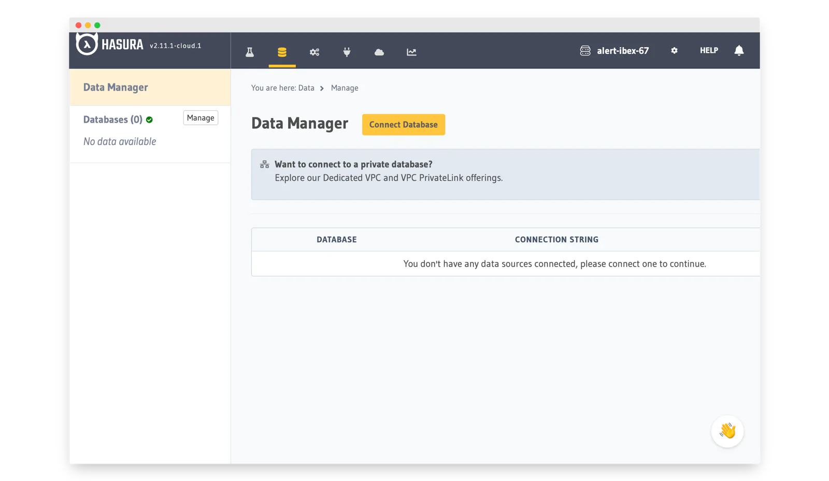Viewport: 829px width, 481px height.
Task: Open the notifications bell
Action: click(x=739, y=50)
